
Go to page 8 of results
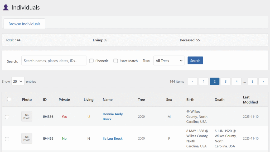tap(252, 82)
